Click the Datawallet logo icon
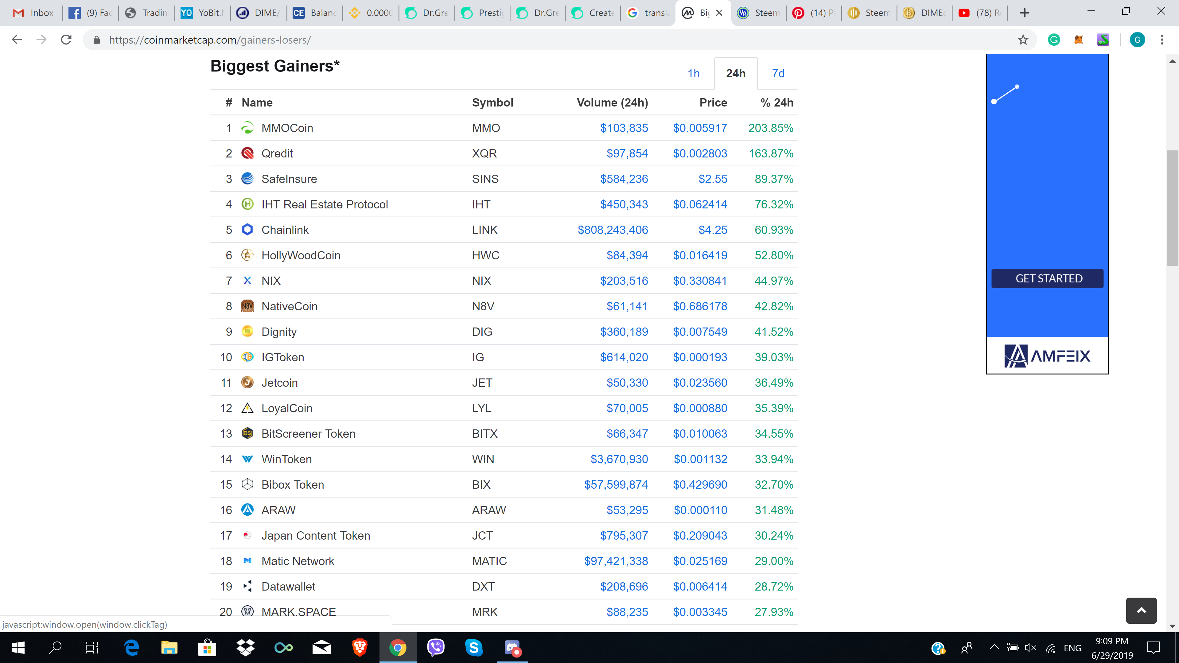This screenshot has width=1179, height=663. [247, 586]
